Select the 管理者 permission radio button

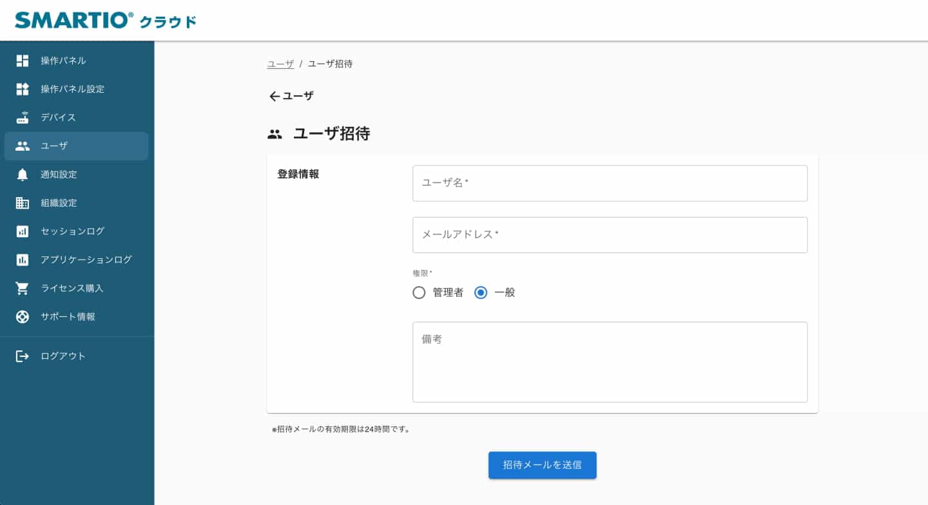coord(419,292)
